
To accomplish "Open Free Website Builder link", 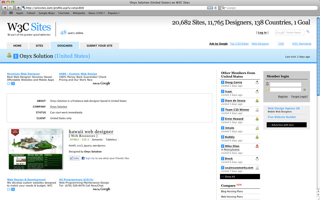I will click(x=282, y=117).
